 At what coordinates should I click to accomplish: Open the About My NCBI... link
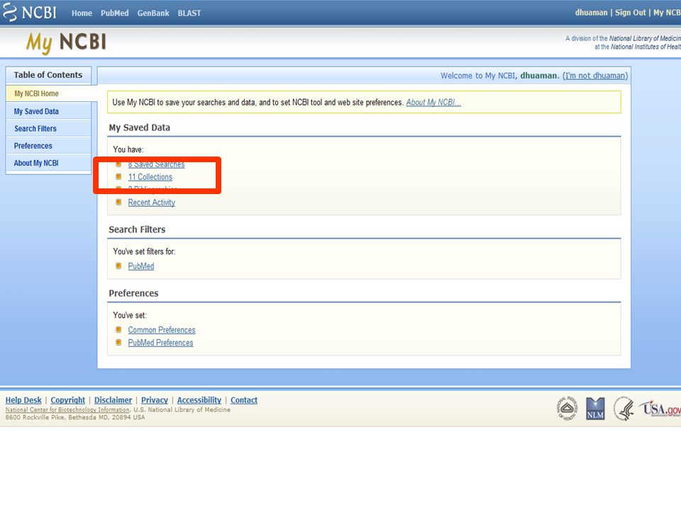[433, 102]
